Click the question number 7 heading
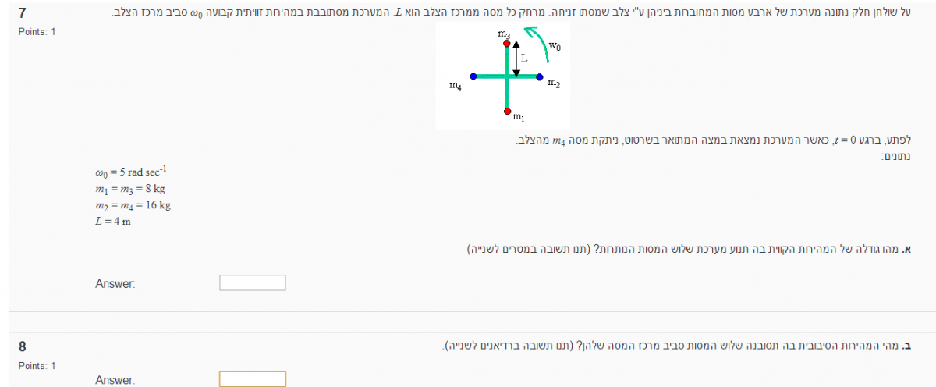The height and width of the screenshot is (387, 936). (23, 12)
